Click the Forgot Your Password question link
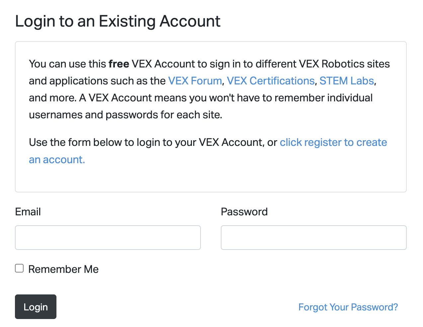The image size is (423, 327). [x=348, y=307]
